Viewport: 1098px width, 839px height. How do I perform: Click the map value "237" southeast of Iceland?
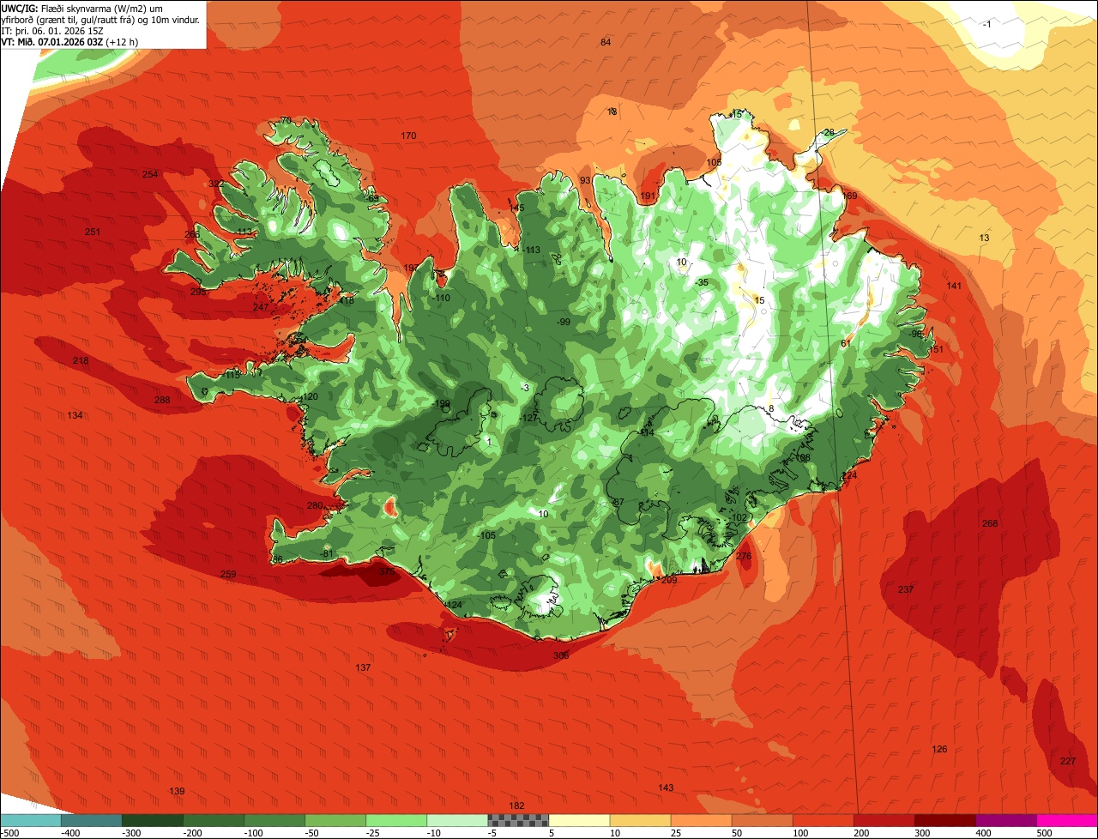[x=906, y=589]
